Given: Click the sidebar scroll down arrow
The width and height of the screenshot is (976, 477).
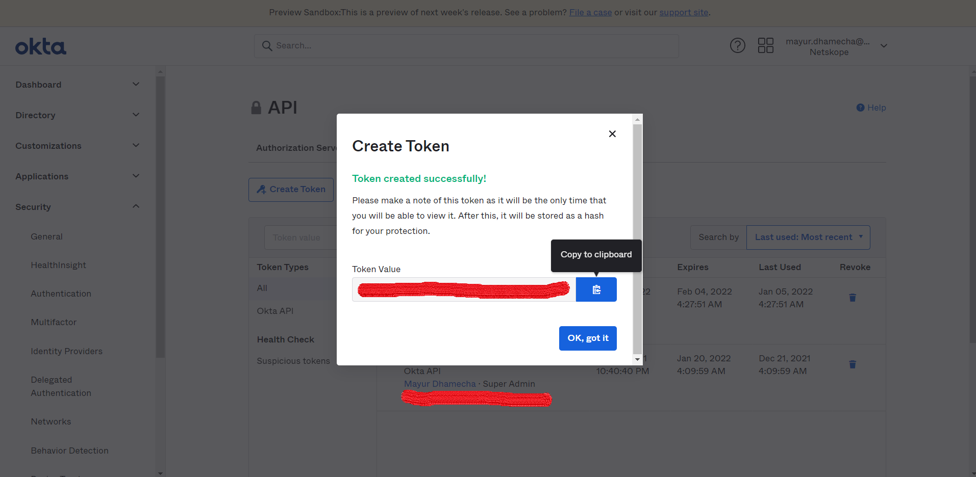Looking at the screenshot, I should click(x=160, y=473).
